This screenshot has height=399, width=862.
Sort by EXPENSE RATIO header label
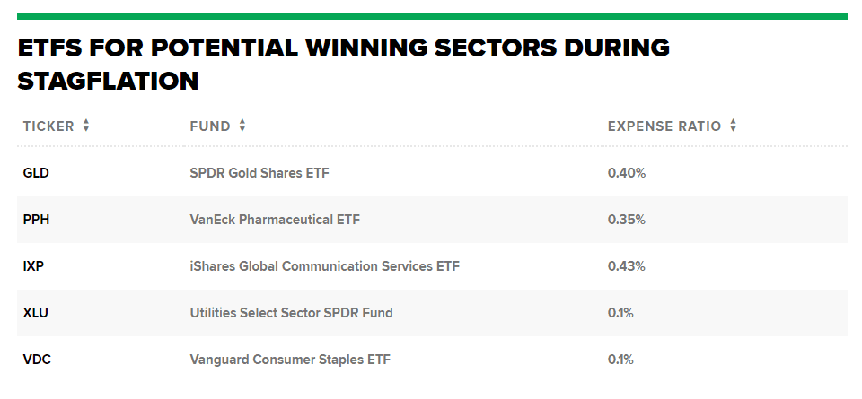coord(664,126)
